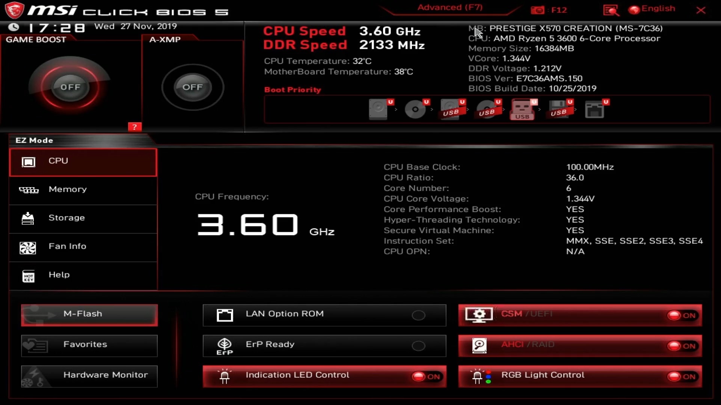The image size is (721, 405).
Task: Toggle the ErP Ready switch
Action: click(418, 346)
